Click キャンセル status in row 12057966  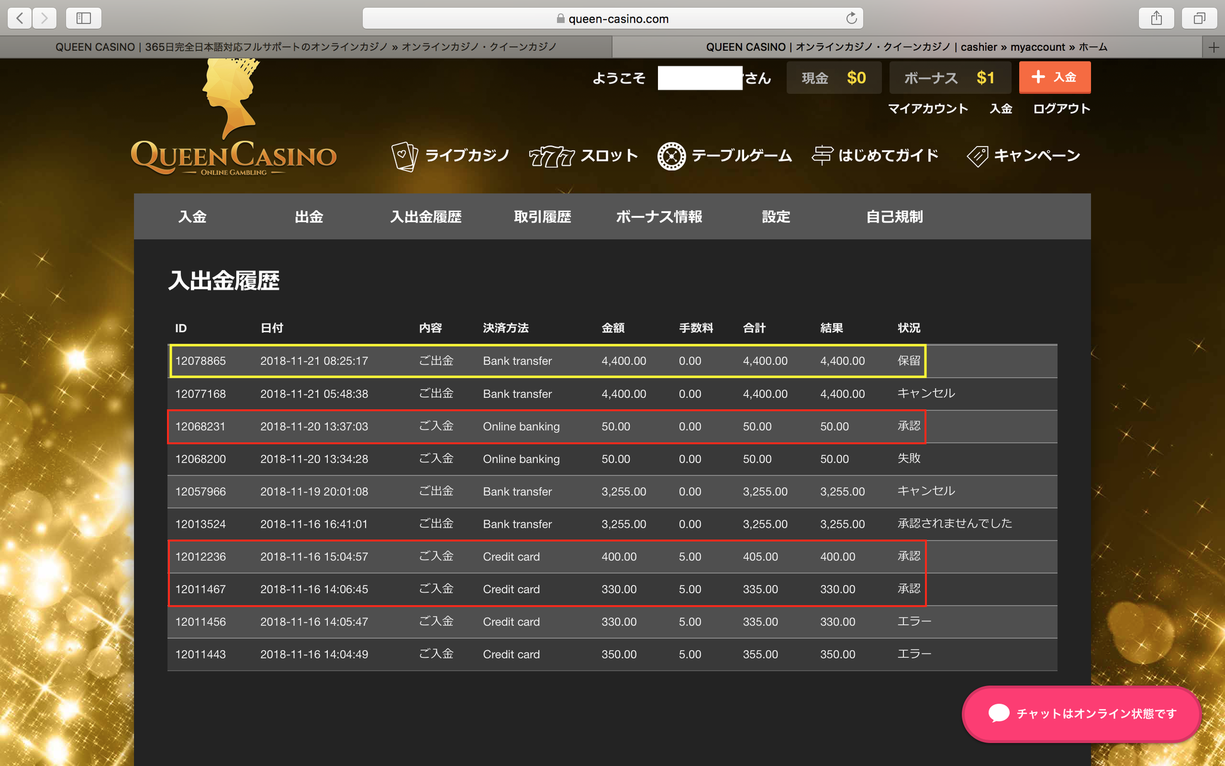pos(927,491)
